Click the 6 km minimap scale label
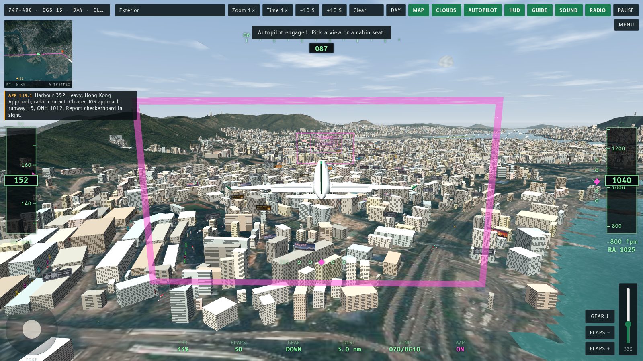Image resolution: width=643 pixels, height=361 pixels. pyautogui.click(x=20, y=84)
